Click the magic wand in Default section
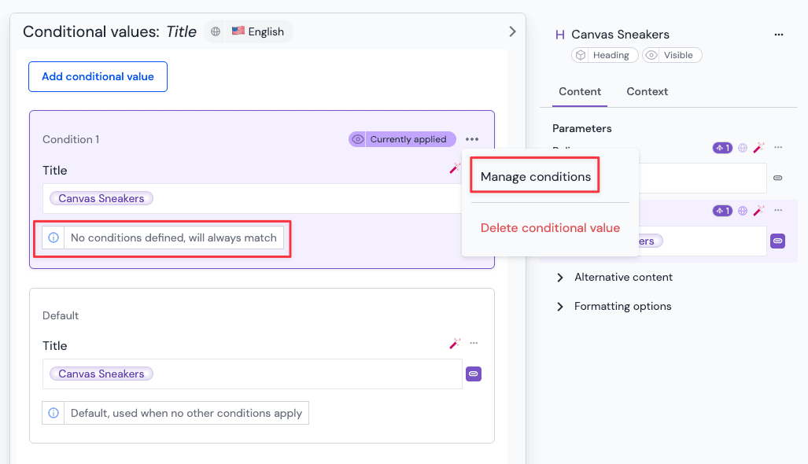Screen dimensions: 808x464 pyautogui.click(x=455, y=344)
